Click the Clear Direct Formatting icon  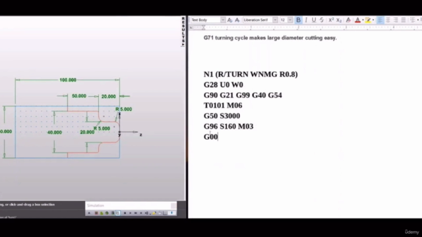[348, 20]
